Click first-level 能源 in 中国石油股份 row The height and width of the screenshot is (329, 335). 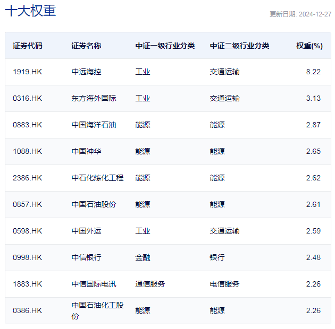[143, 204]
